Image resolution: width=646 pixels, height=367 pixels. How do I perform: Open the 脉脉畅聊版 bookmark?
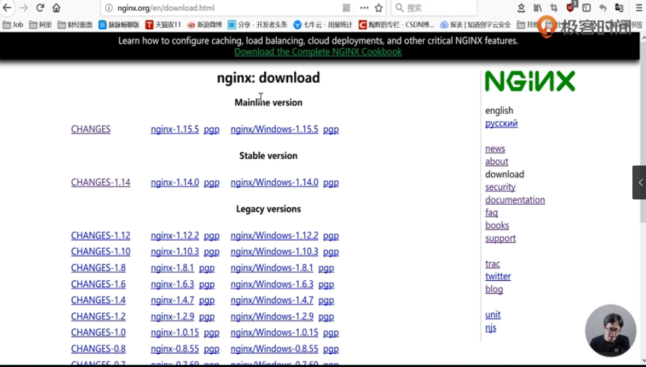pos(119,24)
